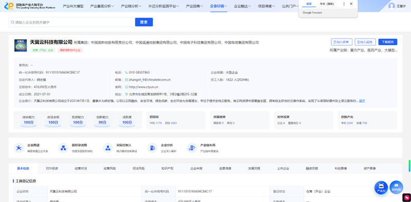Viewport: 411px width, 202px height.
Task: Switch to the 知识产权 tab
Action: tap(167, 168)
